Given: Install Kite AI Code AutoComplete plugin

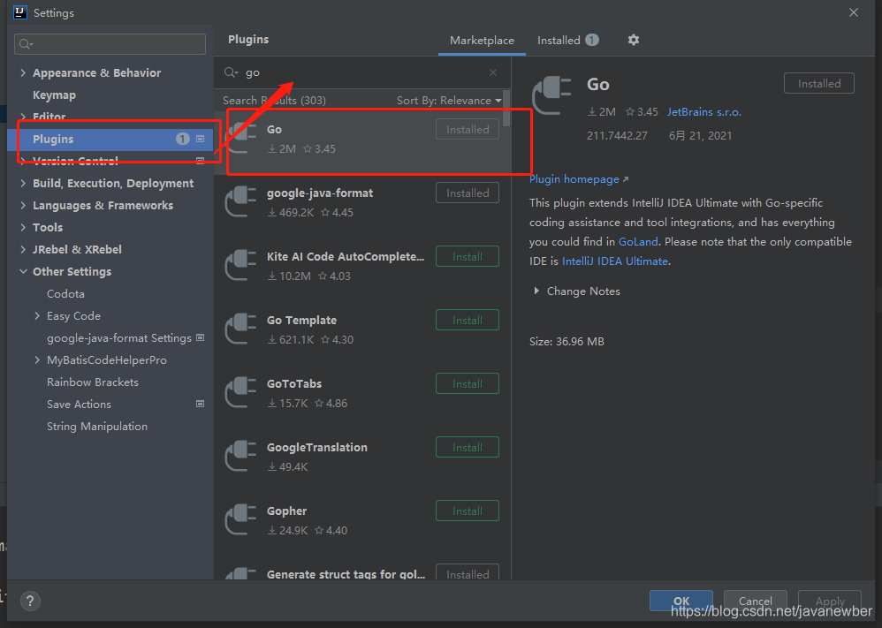Looking at the screenshot, I should pos(468,256).
